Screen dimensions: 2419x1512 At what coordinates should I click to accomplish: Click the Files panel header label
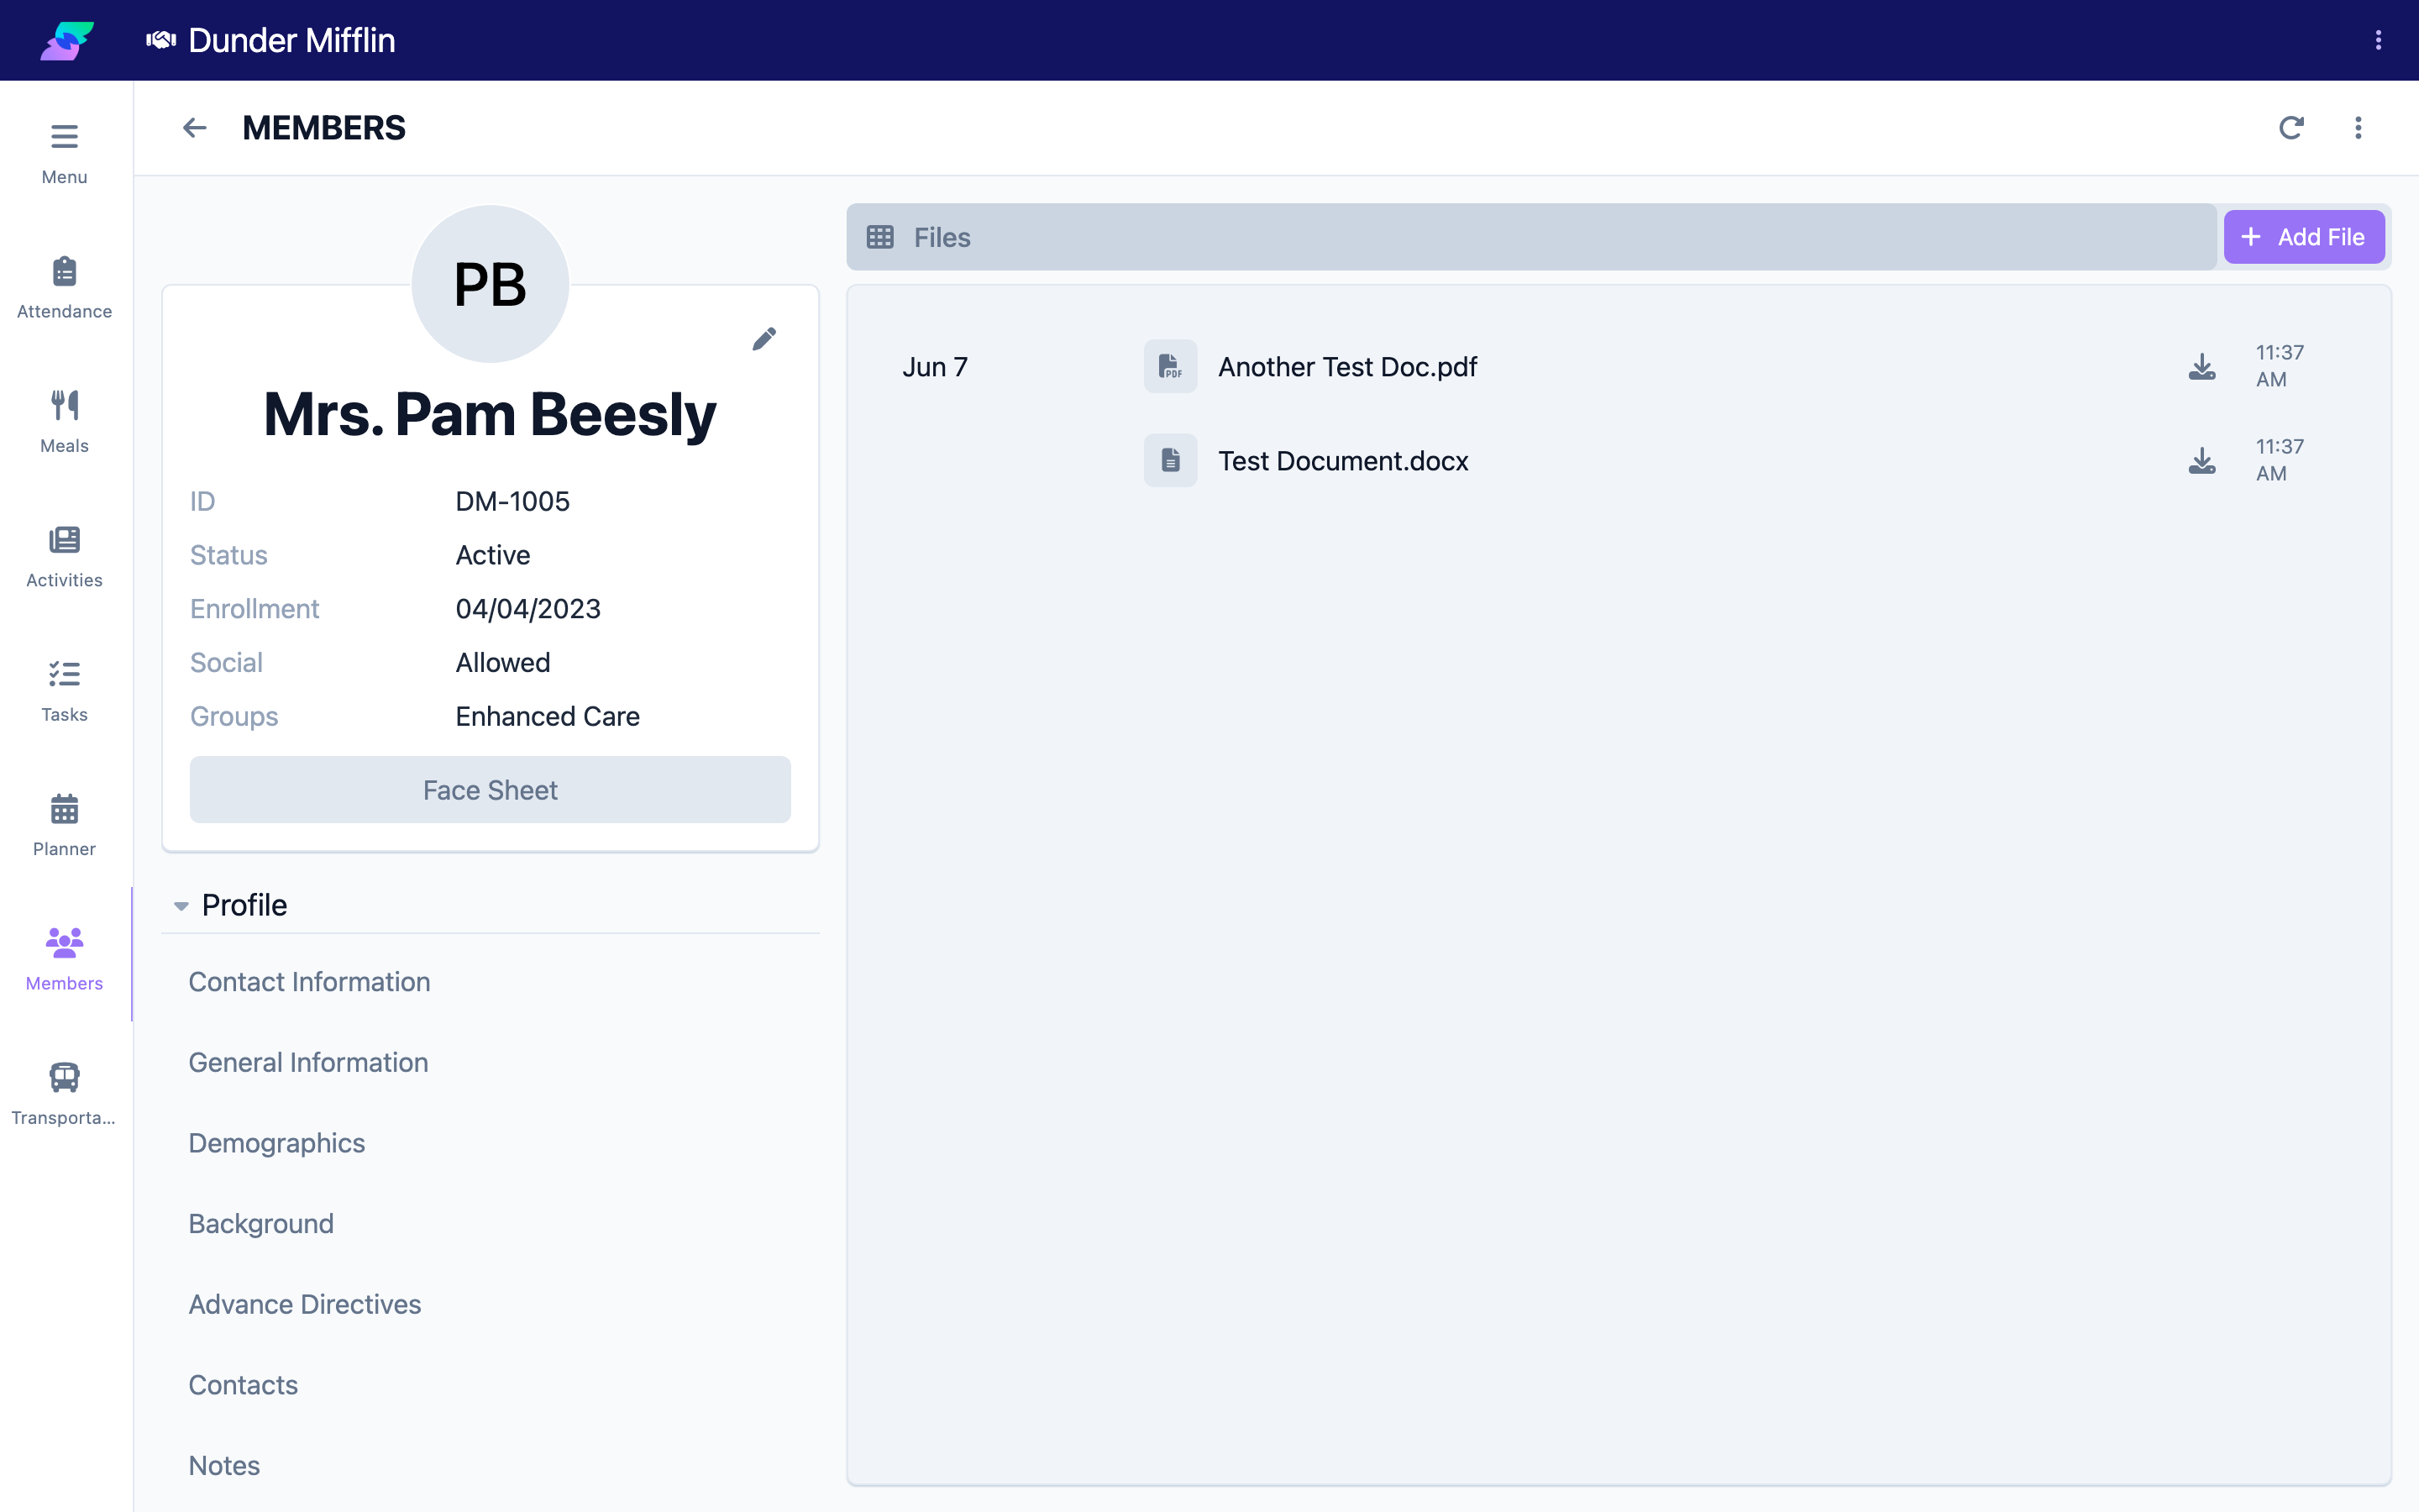(942, 237)
